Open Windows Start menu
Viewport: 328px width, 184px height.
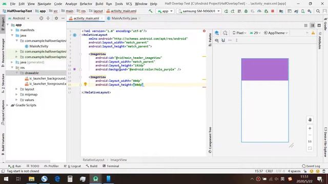coord(6,179)
